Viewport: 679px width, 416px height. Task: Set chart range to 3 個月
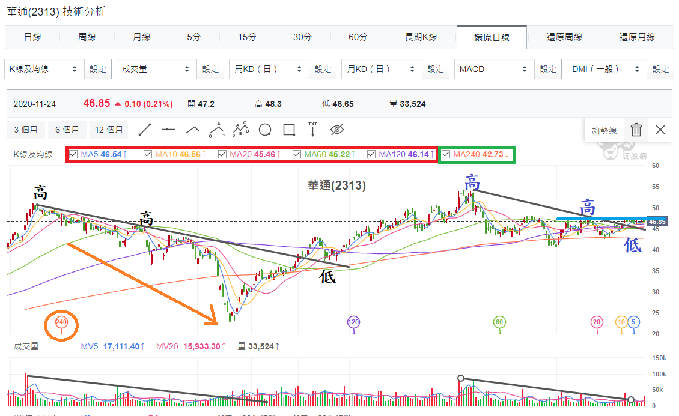(x=26, y=130)
